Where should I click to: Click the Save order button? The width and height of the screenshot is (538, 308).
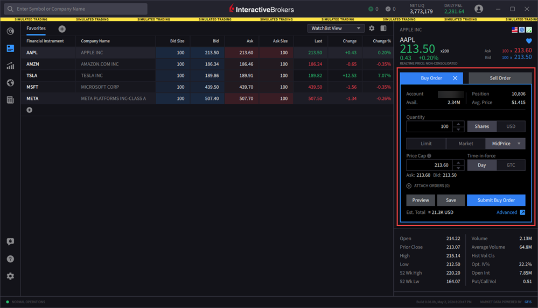(451, 200)
